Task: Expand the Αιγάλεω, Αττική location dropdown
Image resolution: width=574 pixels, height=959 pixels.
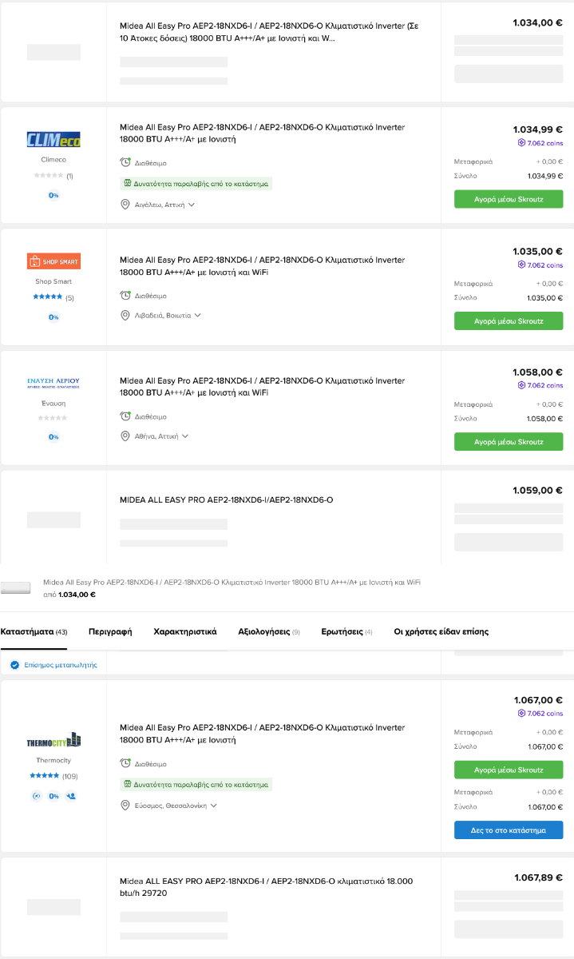Action: tap(192, 205)
